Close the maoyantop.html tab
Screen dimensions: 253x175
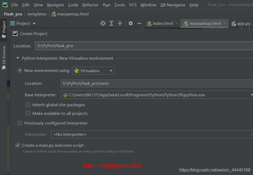coord(225,23)
